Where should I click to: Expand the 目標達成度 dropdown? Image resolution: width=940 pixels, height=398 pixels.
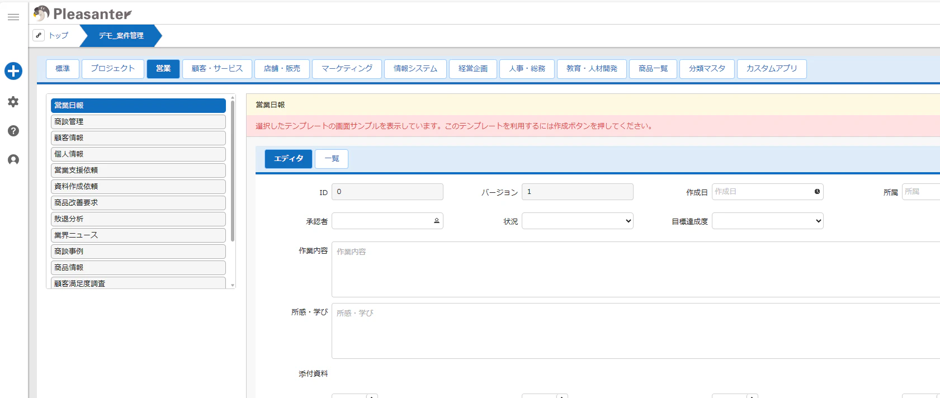[767, 221]
